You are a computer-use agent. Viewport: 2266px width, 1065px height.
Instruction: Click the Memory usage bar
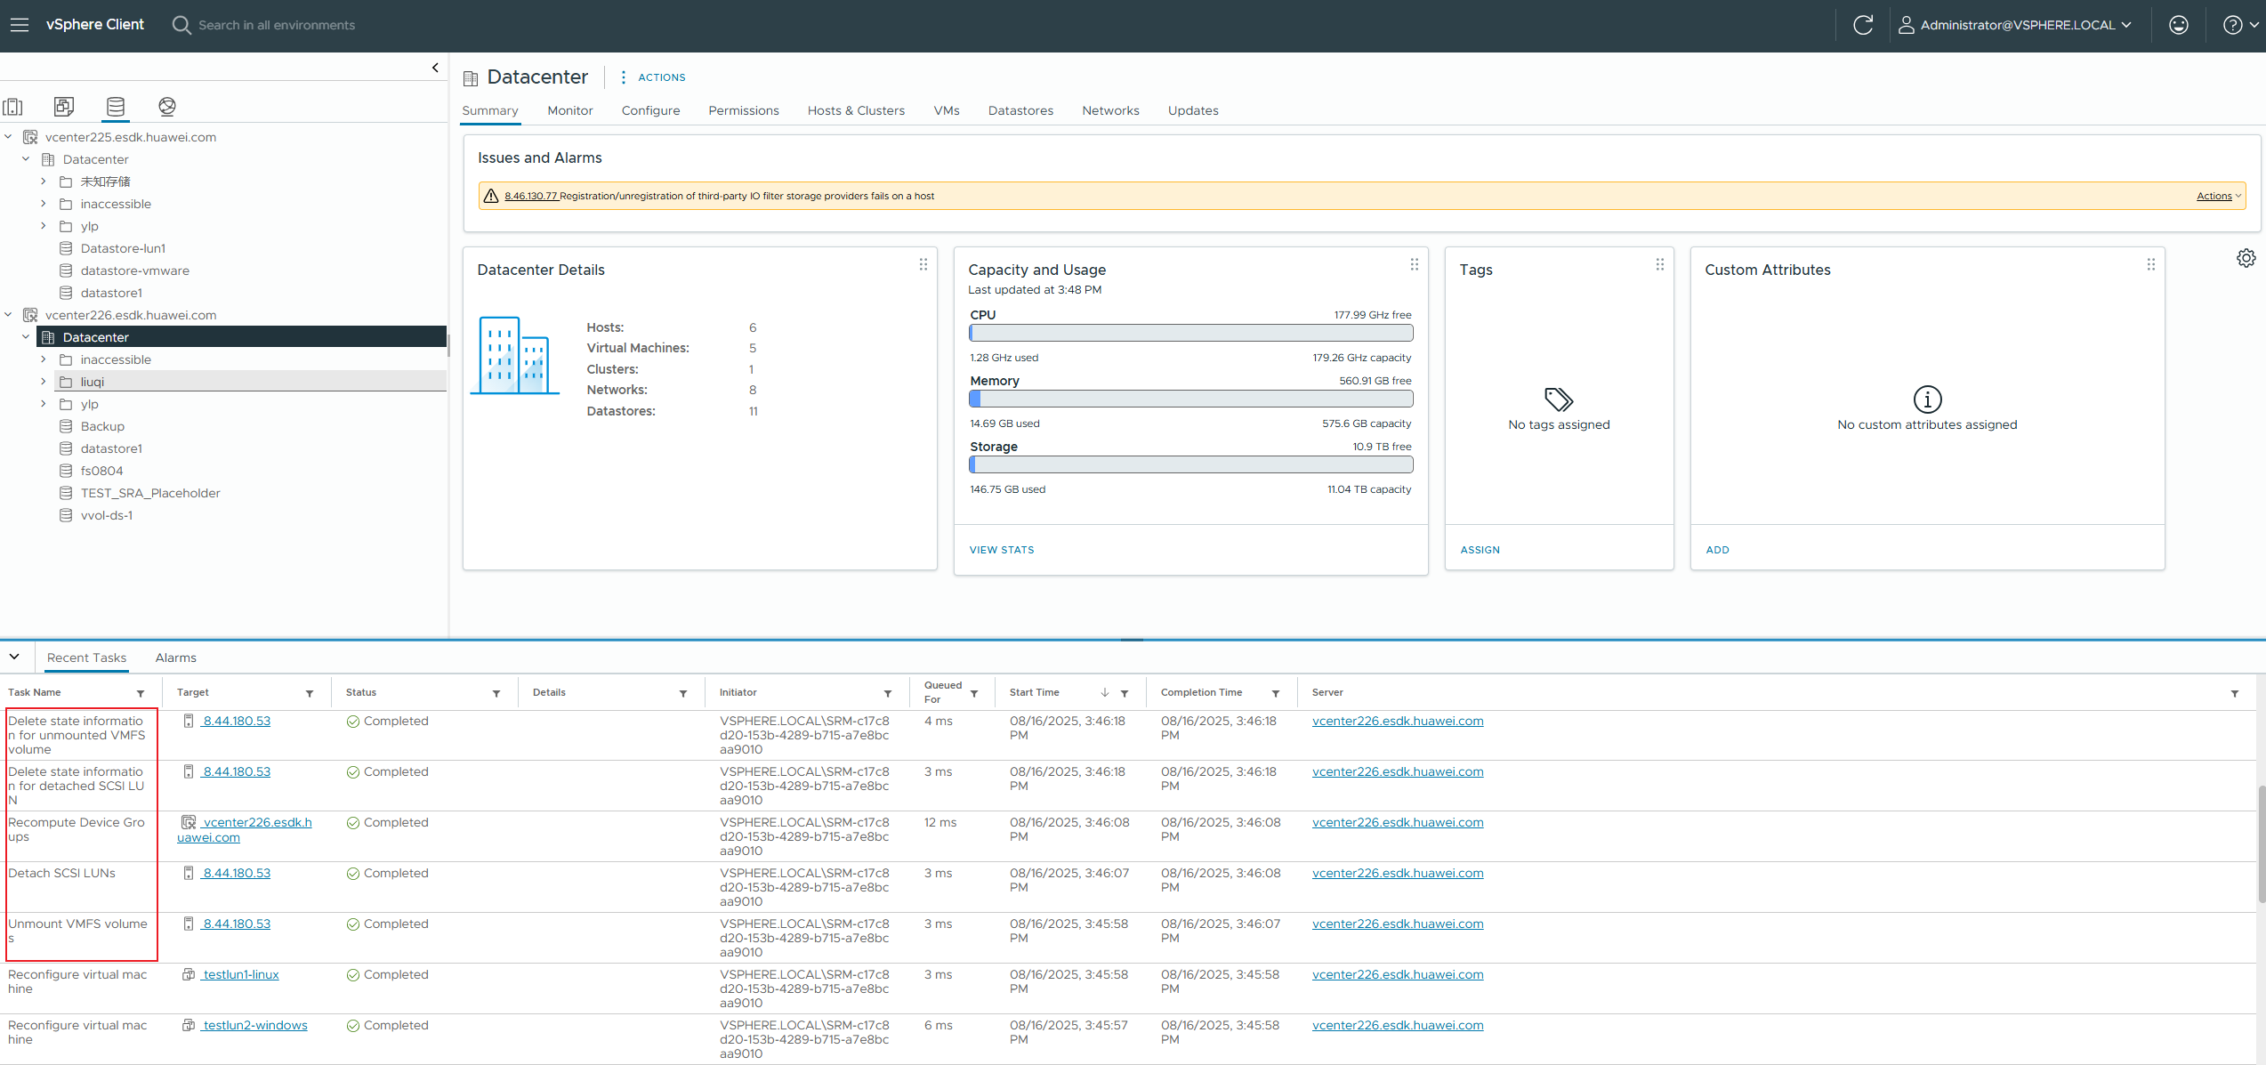tap(1190, 399)
